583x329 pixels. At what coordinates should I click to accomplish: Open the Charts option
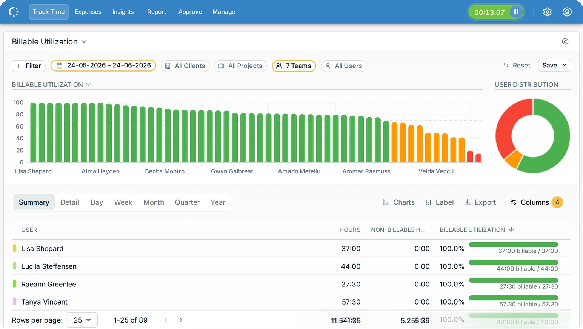point(398,202)
